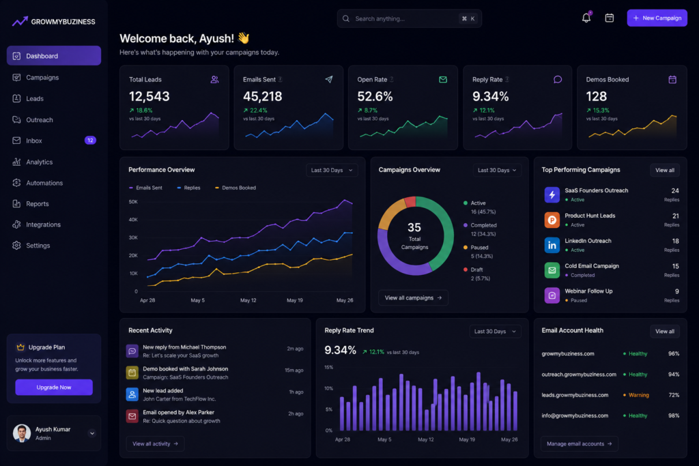Click the outreach.growmybuziness.com domain row
Image resolution: width=699 pixels, height=466 pixels.
(x=610, y=375)
